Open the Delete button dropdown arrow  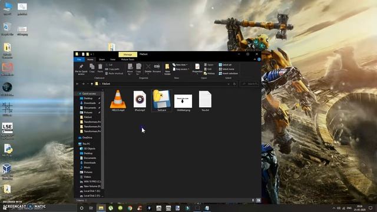[148, 74]
